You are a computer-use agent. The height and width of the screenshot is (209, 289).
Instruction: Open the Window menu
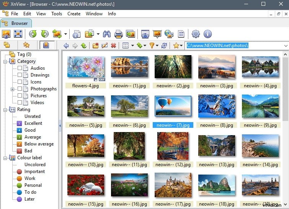point(94,14)
